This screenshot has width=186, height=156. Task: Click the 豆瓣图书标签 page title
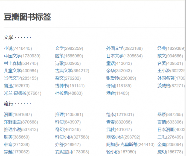coord(27,17)
